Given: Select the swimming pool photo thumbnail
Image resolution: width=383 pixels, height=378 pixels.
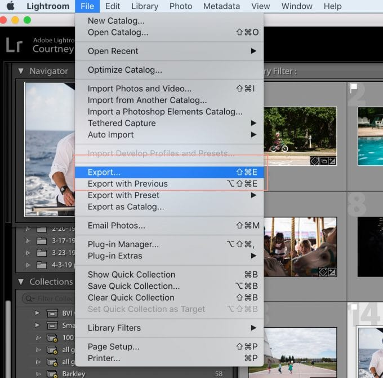Looking at the screenshot, I should click(370, 137).
